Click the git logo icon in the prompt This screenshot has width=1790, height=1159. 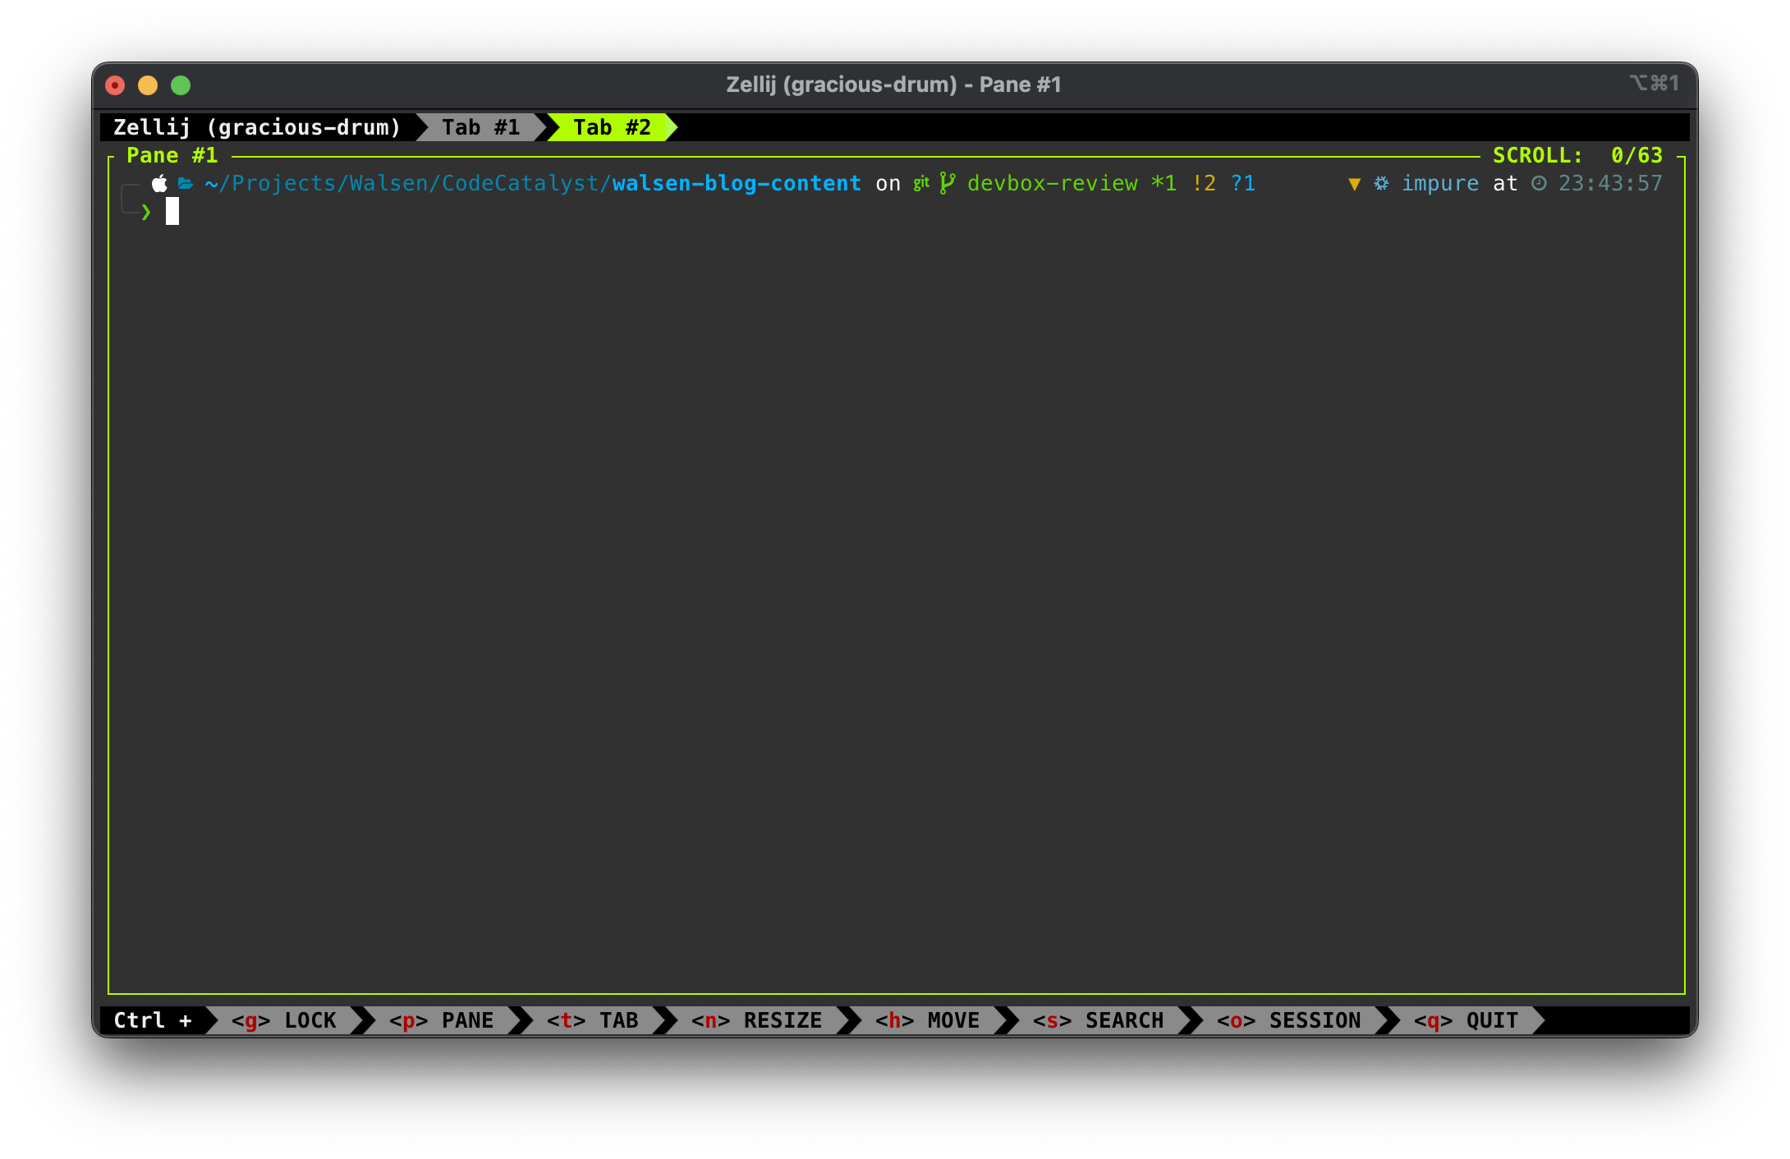921,183
